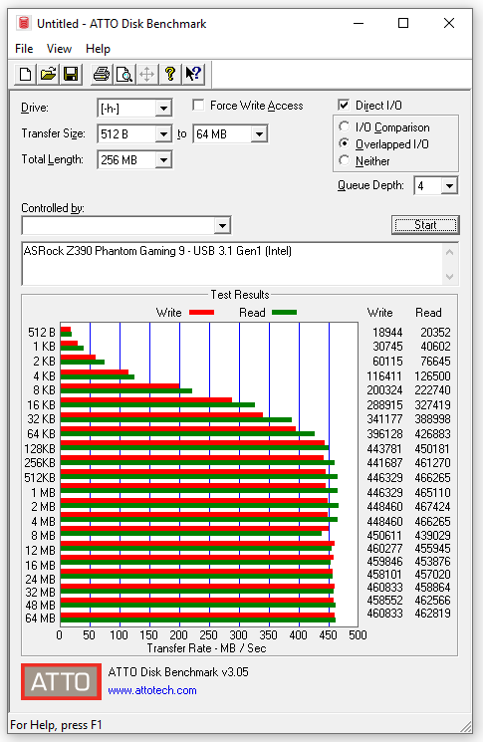Viewport: 483px width, 742px height.
Task: Open a saved benchmark file icon
Action: click(48, 75)
